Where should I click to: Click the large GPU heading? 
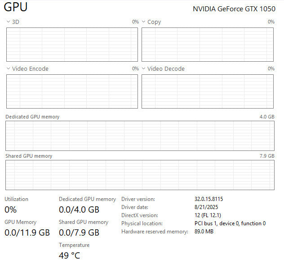(x=16, y=8)
